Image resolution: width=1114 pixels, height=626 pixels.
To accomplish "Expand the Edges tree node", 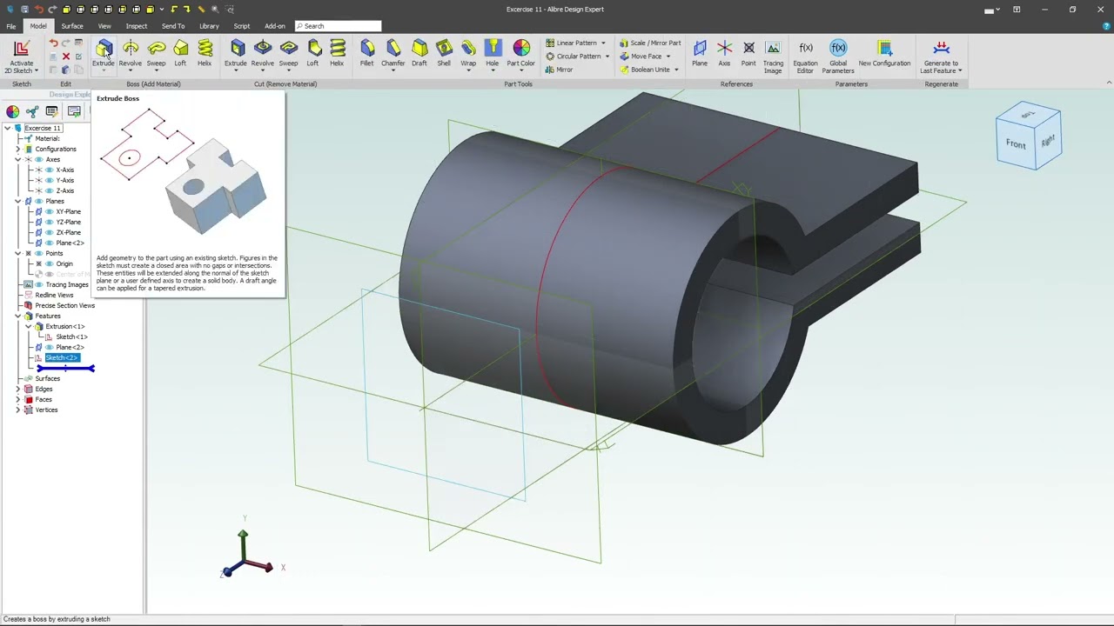I will (x=17, y=389).
